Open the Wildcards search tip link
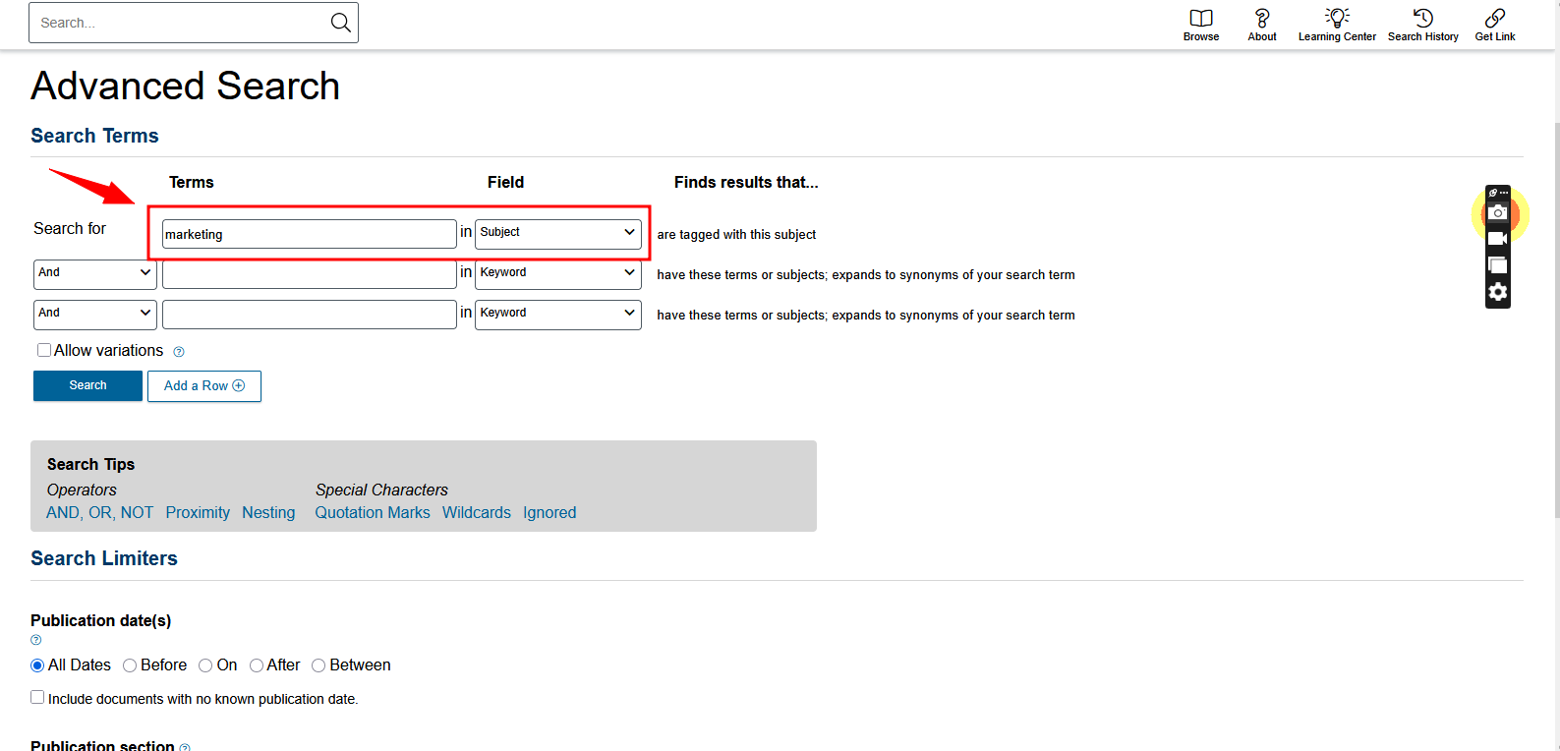The height and width of the screenshot is (751, 1560). tap(476, 512)
